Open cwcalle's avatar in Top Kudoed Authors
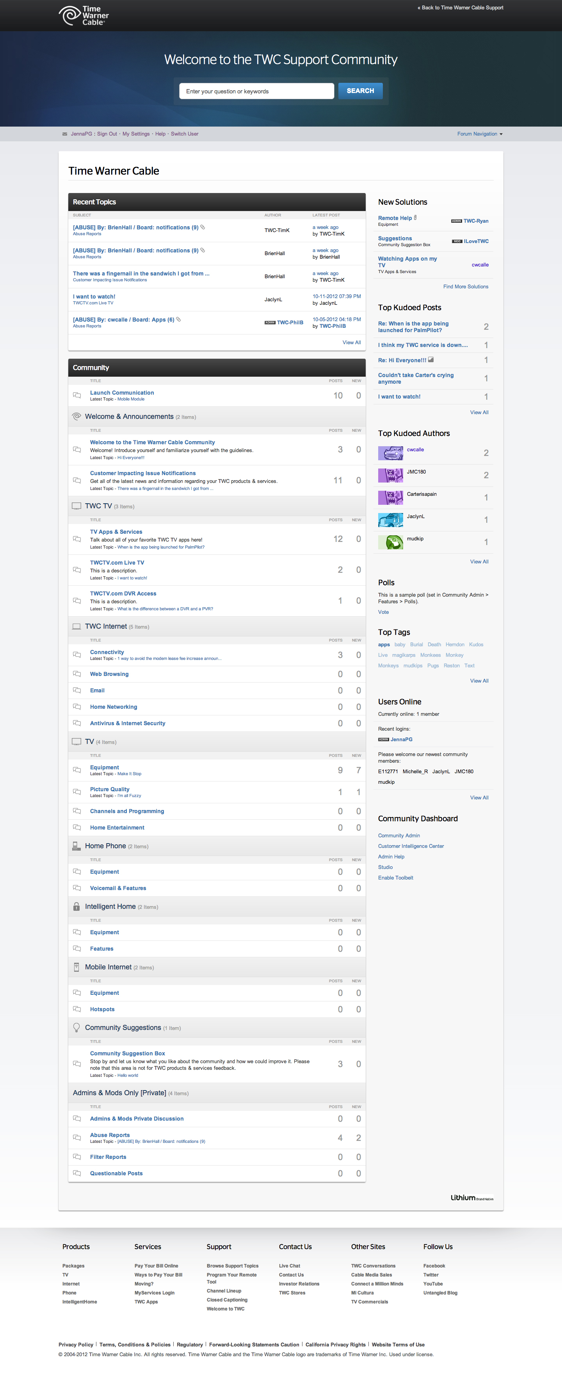Screen dimensions: 562x1373 (390, 453)
